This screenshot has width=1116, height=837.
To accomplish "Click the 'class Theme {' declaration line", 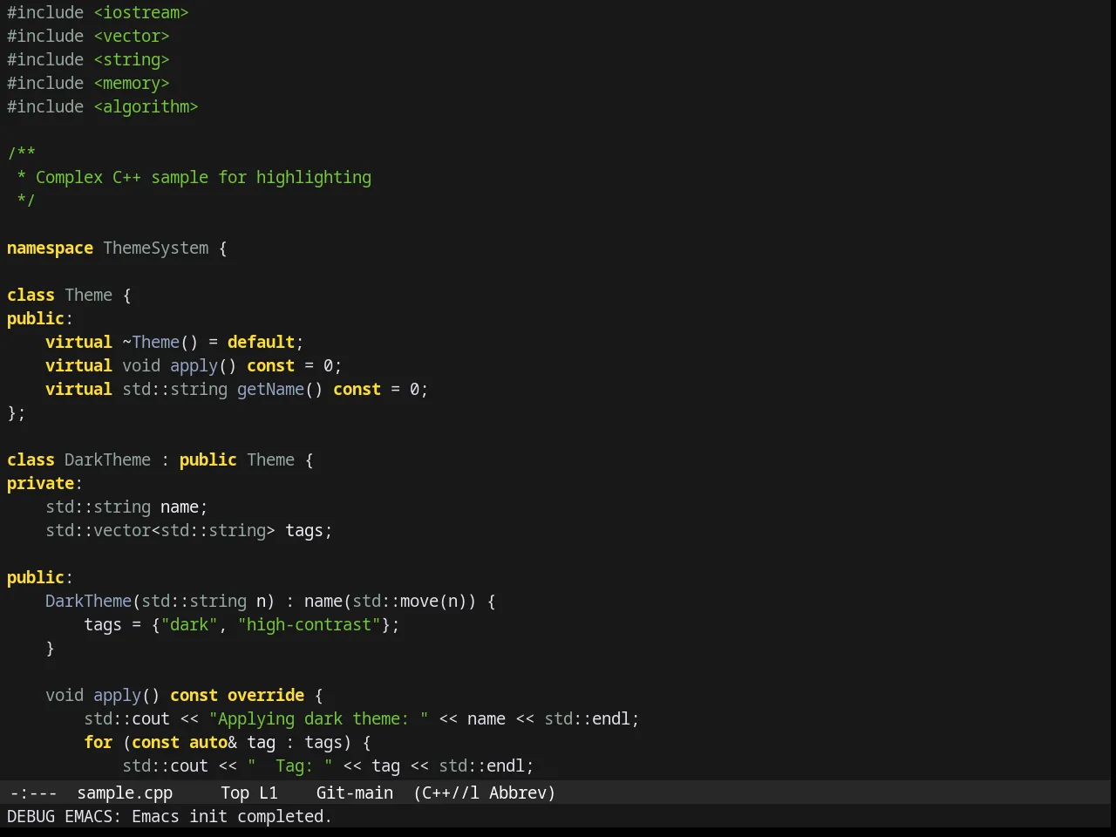I will click(x=69, y=295).
